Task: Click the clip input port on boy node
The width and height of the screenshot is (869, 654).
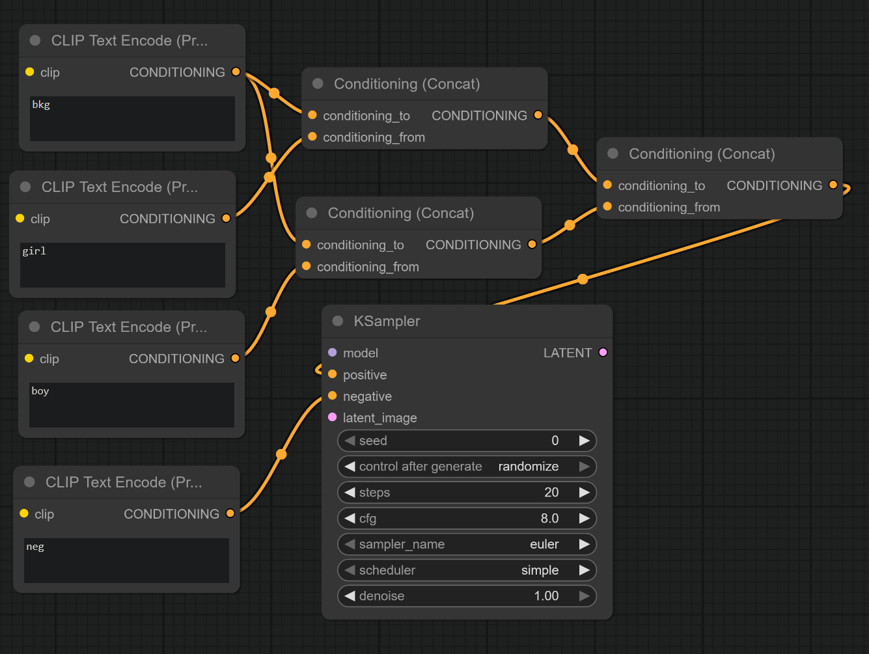Action: (29, 358)
